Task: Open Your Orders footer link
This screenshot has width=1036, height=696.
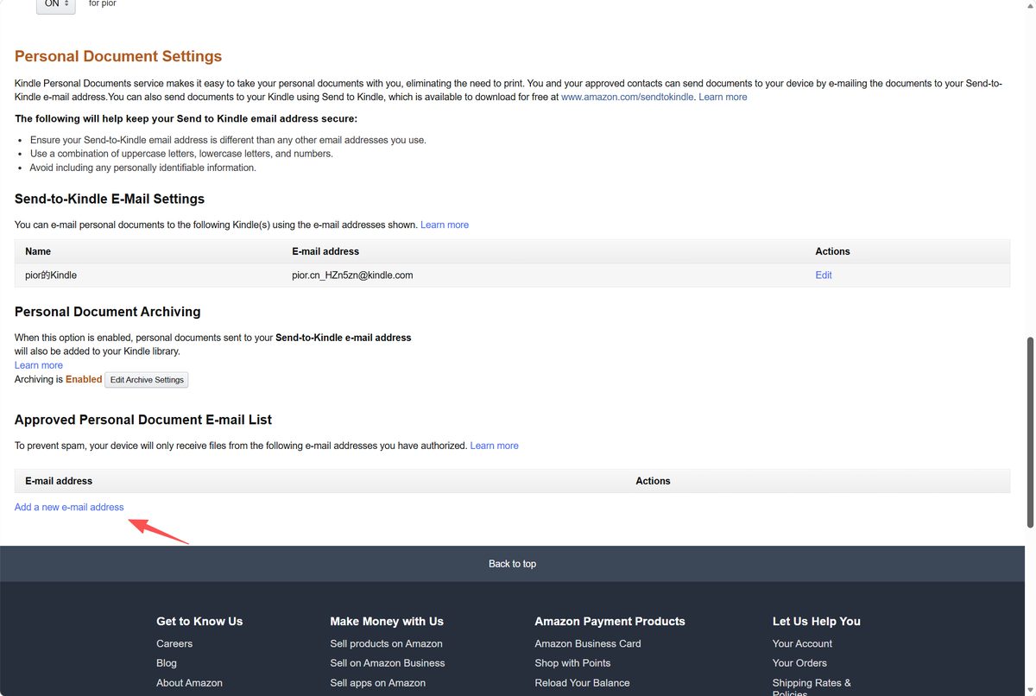Action: coord(799,663)
